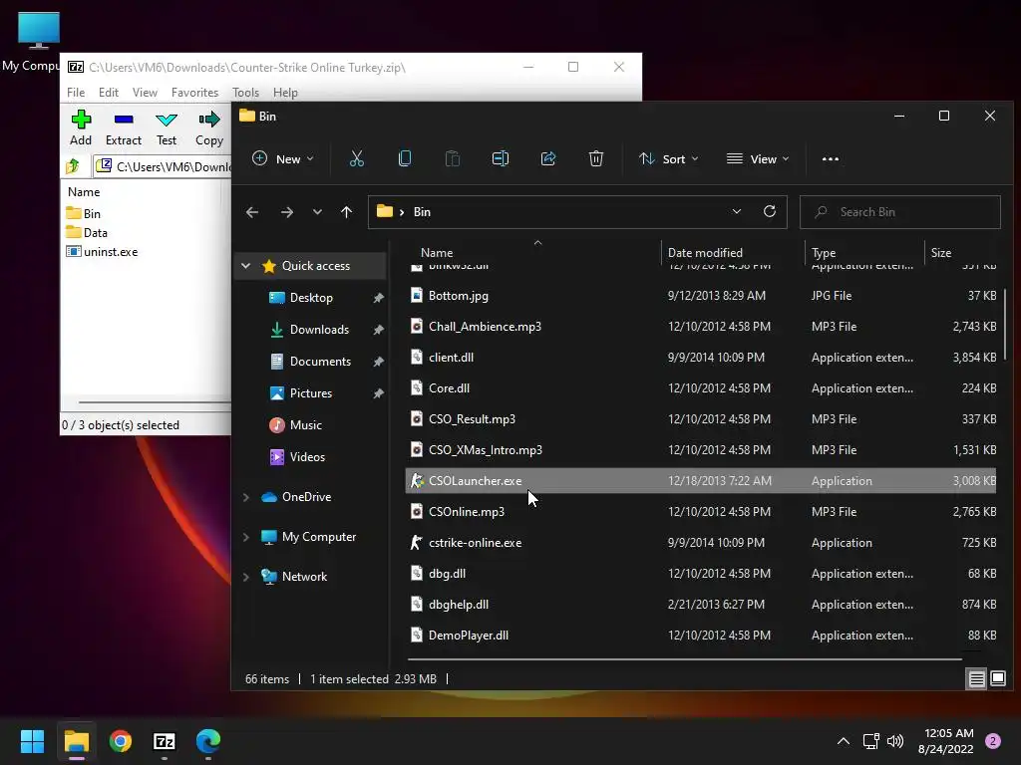Sort by the Date modified column header
The image size is (1021, 765).
[x=733, y=252]
